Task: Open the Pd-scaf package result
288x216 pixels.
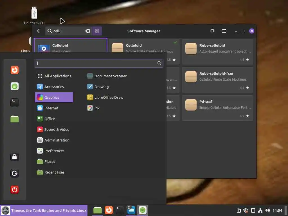Action: click(x=217, y=108)
